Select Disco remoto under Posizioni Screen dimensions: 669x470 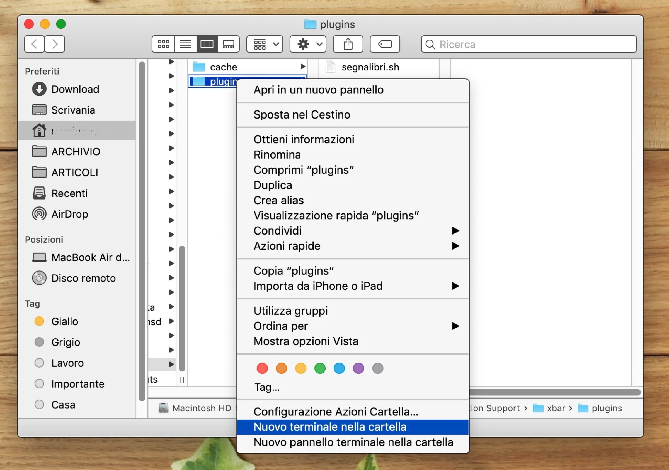[83, 278]
